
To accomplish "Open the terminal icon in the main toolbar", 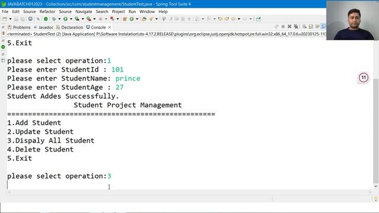I will [x=30, y=19].
